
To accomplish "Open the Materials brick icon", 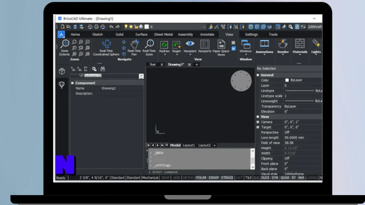I will pos(300,44).
